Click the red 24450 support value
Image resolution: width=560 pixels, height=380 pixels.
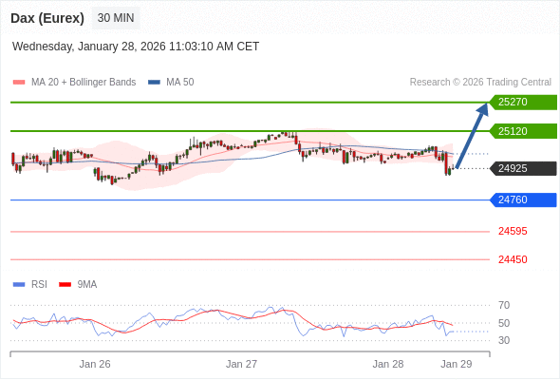point(513,259)
